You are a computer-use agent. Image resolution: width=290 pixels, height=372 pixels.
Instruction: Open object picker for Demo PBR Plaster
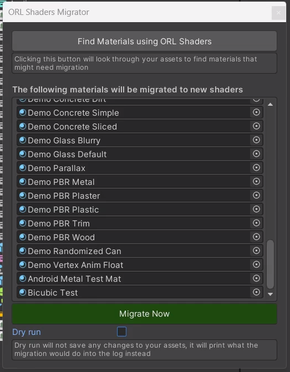(x=256, y=195)
